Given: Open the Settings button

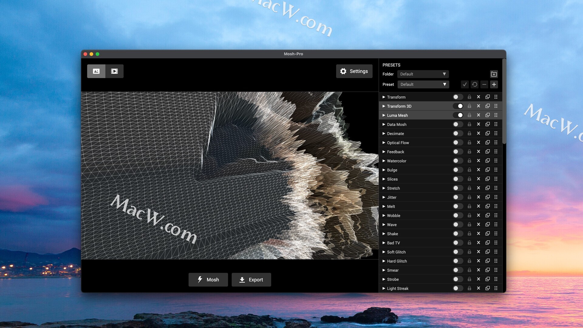Looking at the screenshot, I should coord(354,71).
